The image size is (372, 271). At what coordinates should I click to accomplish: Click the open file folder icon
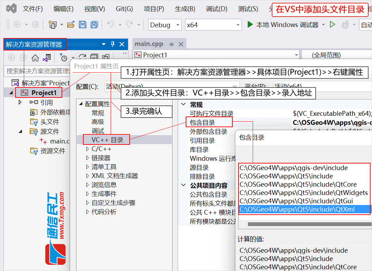click(71, 25)
